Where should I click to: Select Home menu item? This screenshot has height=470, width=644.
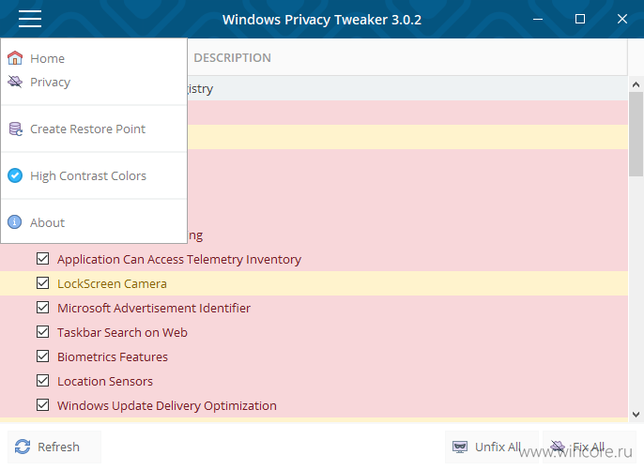click(x=94, y=58)
